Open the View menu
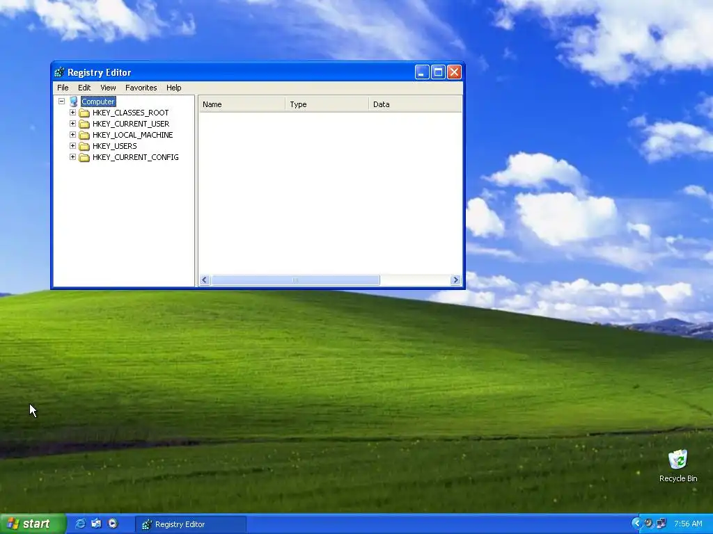The width and height of the screenshot is (713, 534). point(108,88)
